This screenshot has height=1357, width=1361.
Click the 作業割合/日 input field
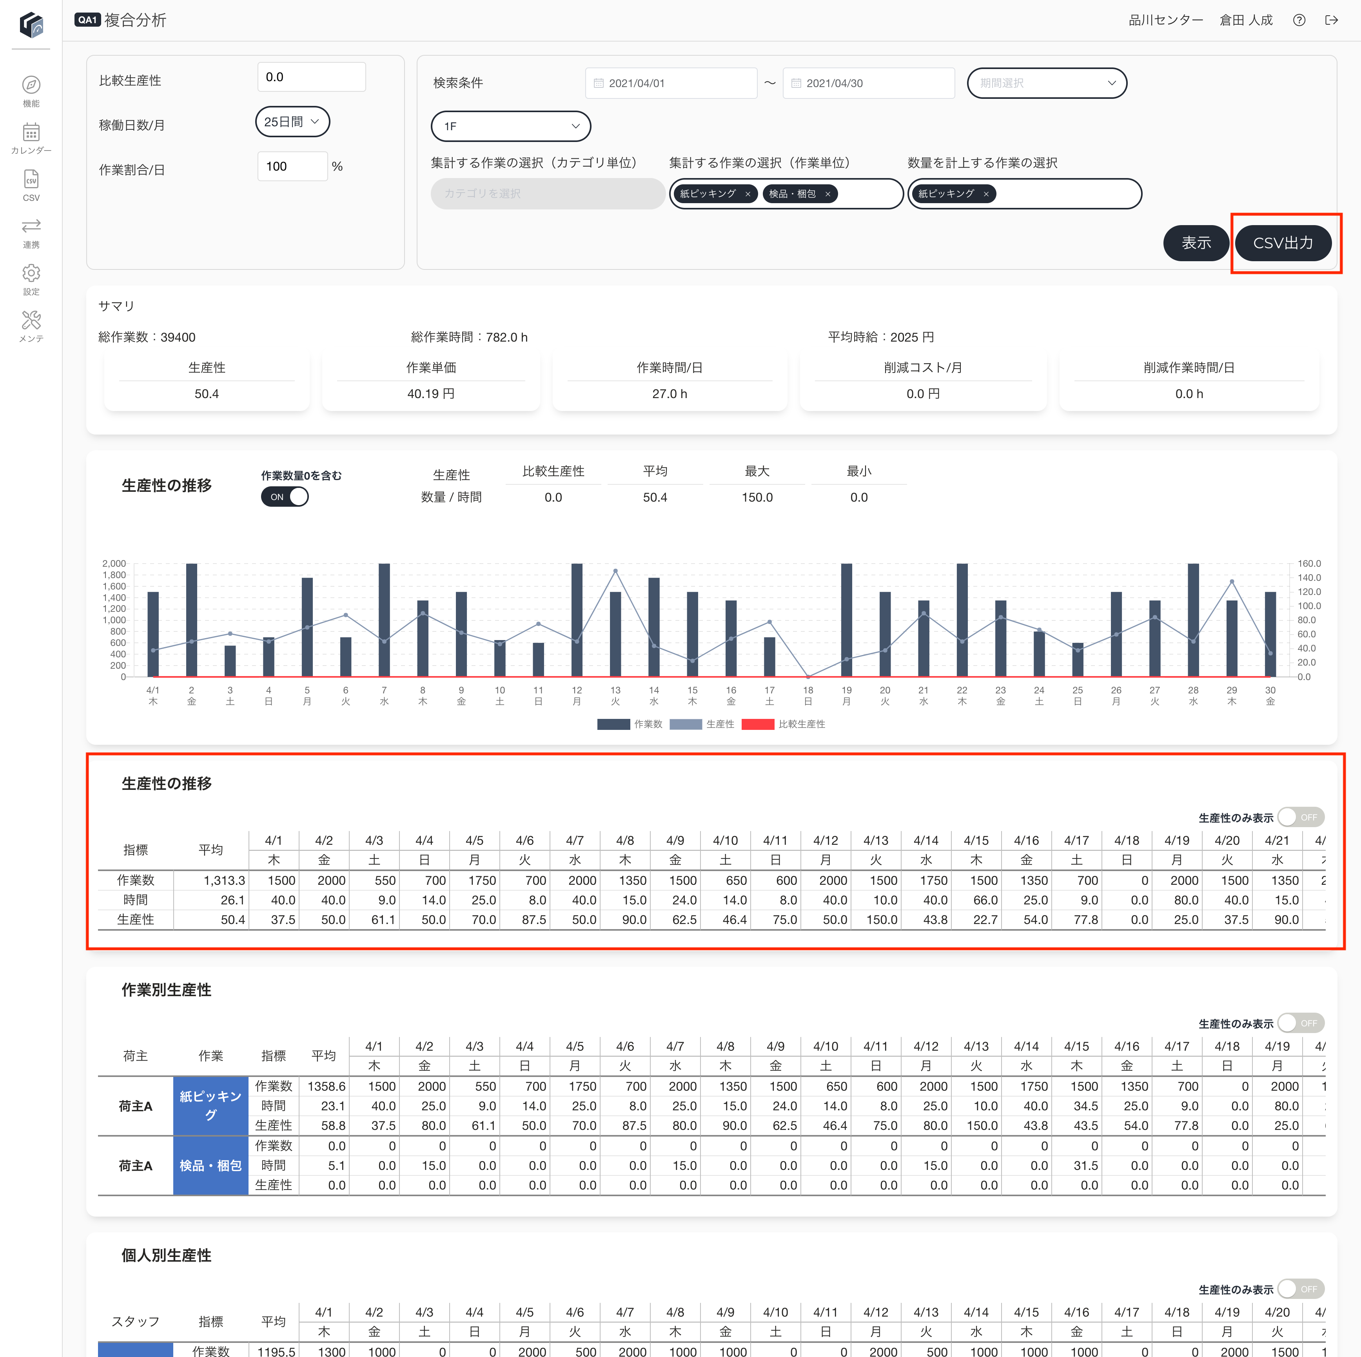coord(292,166)
